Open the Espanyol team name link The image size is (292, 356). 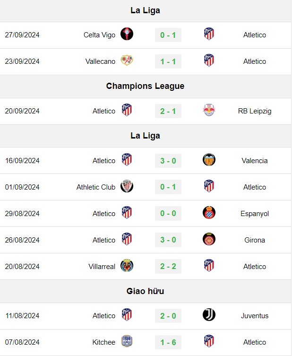pos(255,213)
